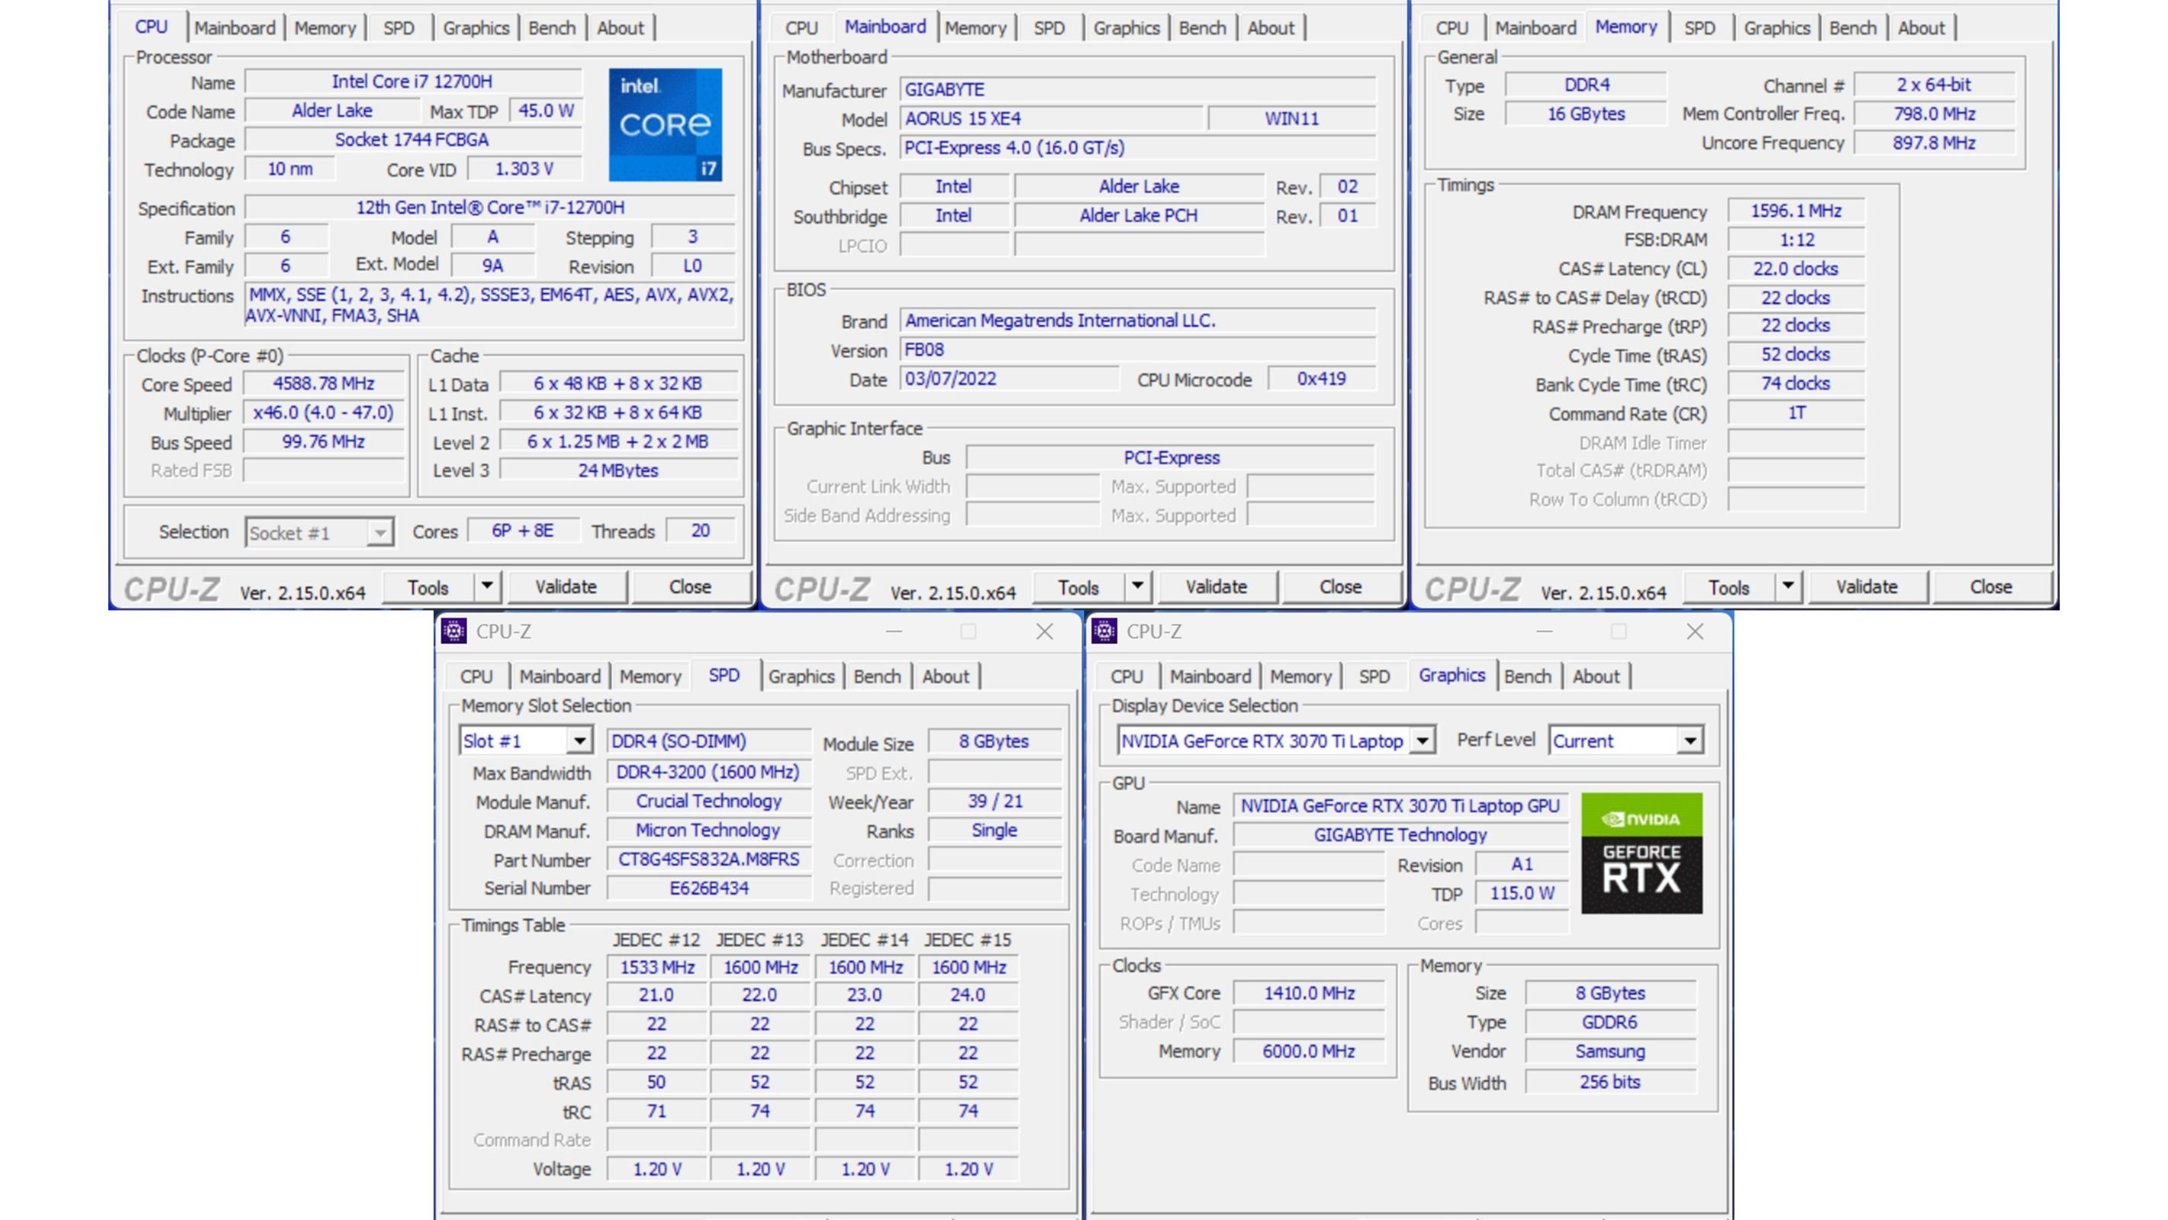Open the CPU tab in the Memory Slot Selection window
This screenshot has width=2168, height=1220.
coord(476,676)
